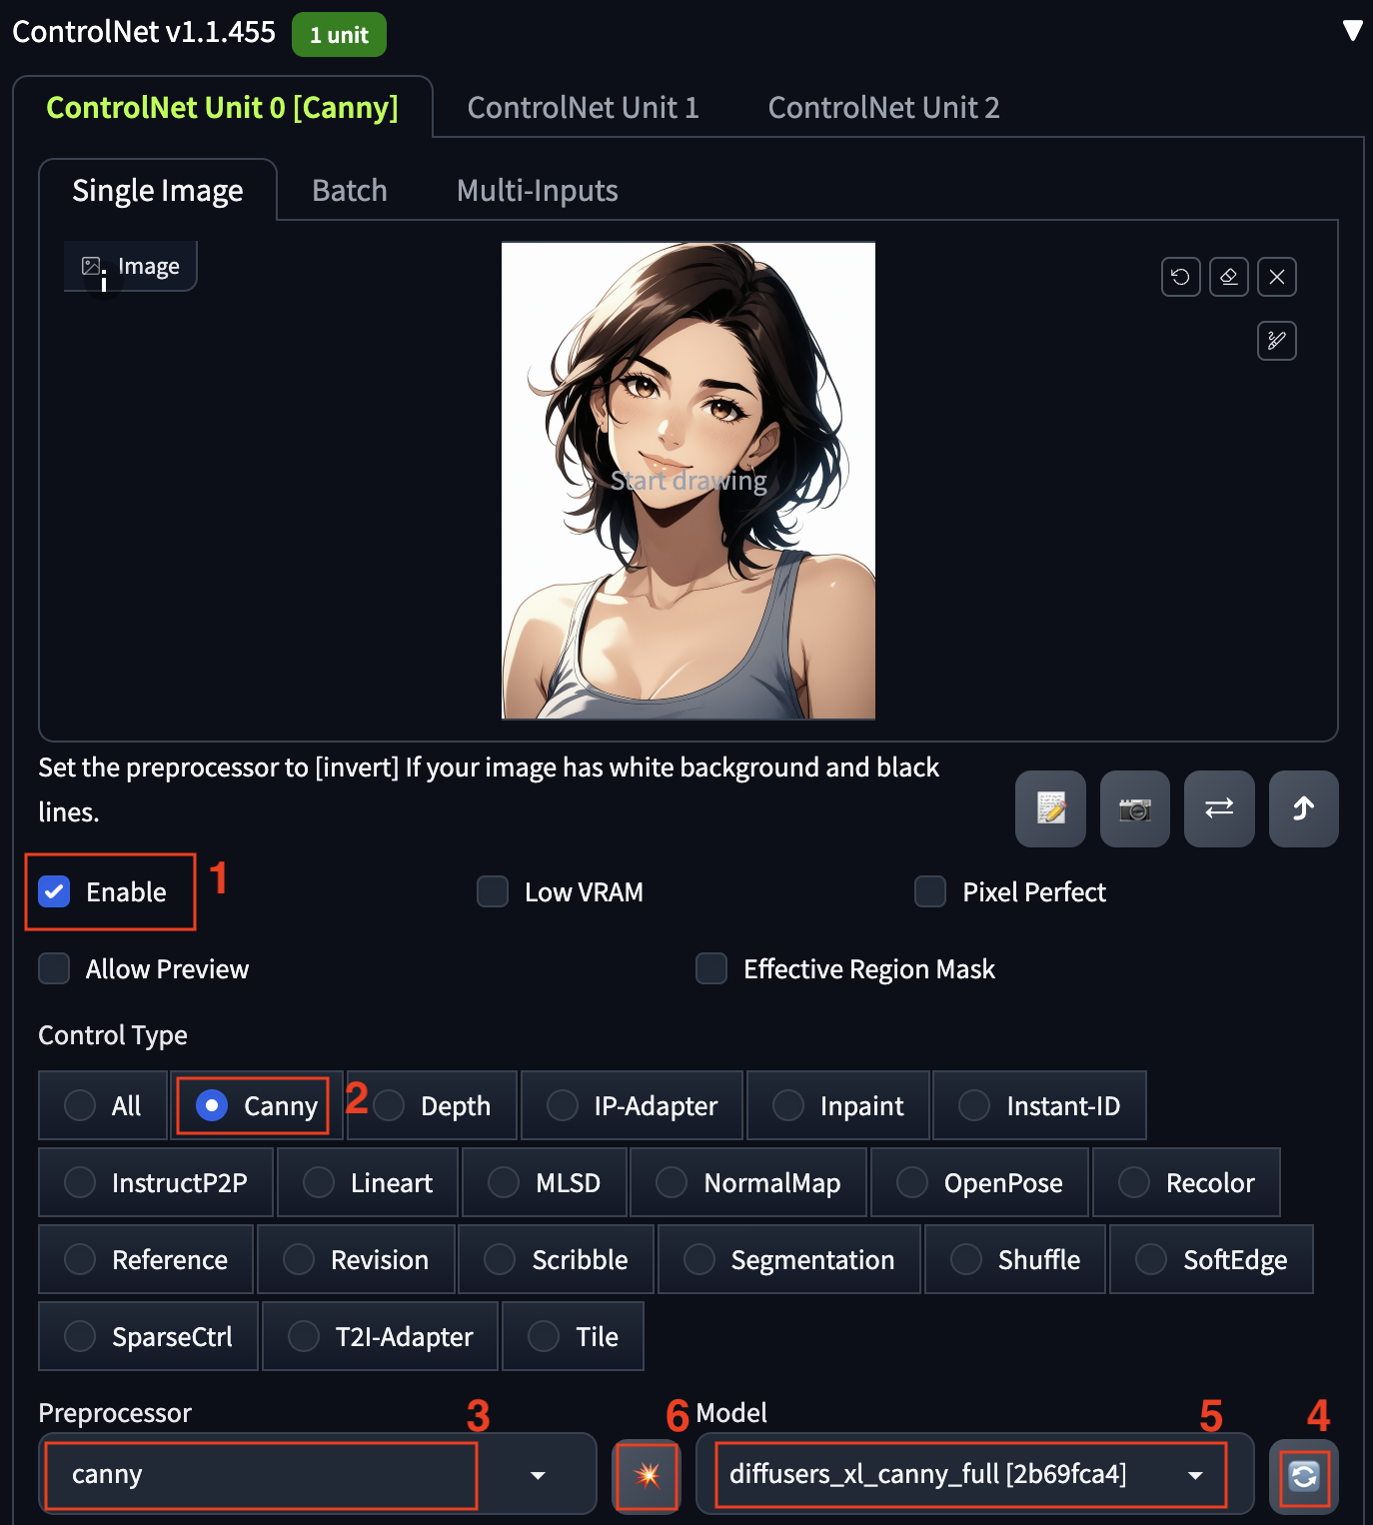Click the swap arrows mirror webcam icon
The height and width of the screenshot is (1525, 1373).
click(1219, 808)
